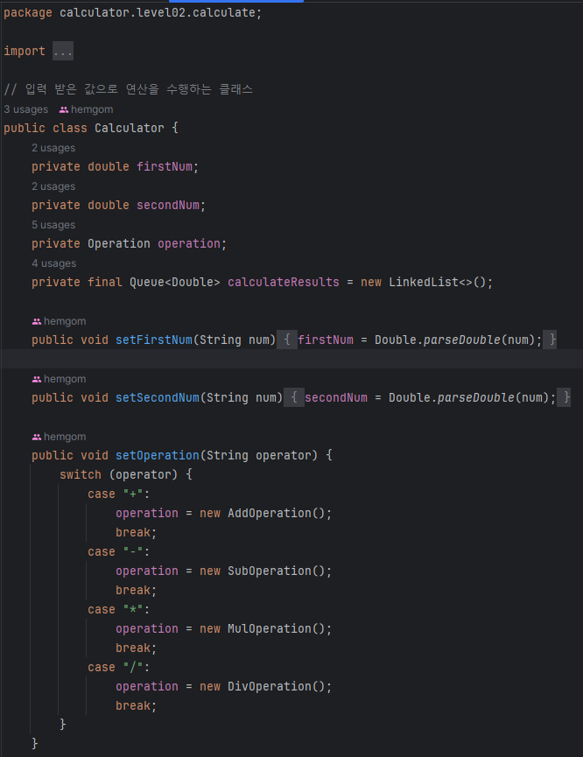Click the case "-" label
The height and width of the screenshot is (757, 583).
(119, 552)
